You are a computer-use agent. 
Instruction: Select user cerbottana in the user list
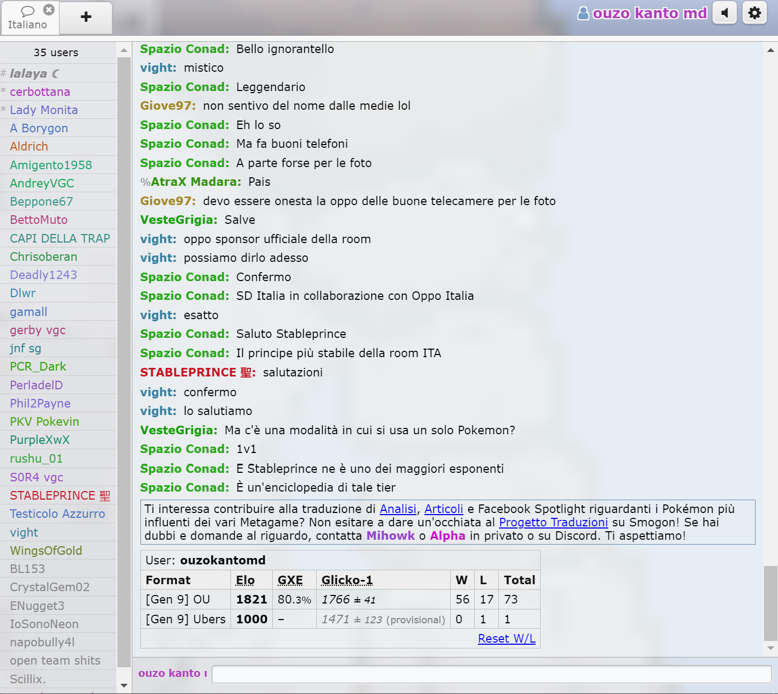[58, 92]
